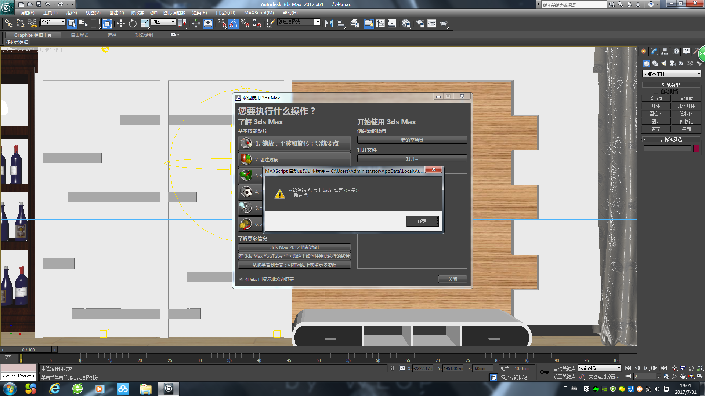Click the object name input field
The height and width of the screenshot is (396, 705).
(x=668, y=148)
